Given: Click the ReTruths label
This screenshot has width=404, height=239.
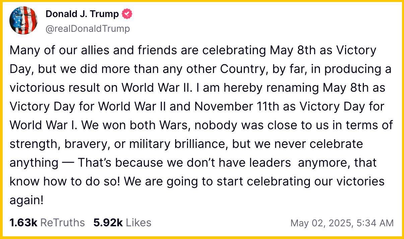Looking at the screenshot, I should click(63, 223).
